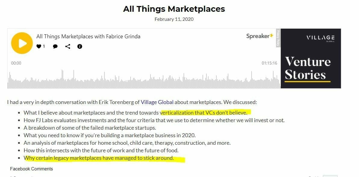Like the episode with the heart icon

(x=39, y=46)
